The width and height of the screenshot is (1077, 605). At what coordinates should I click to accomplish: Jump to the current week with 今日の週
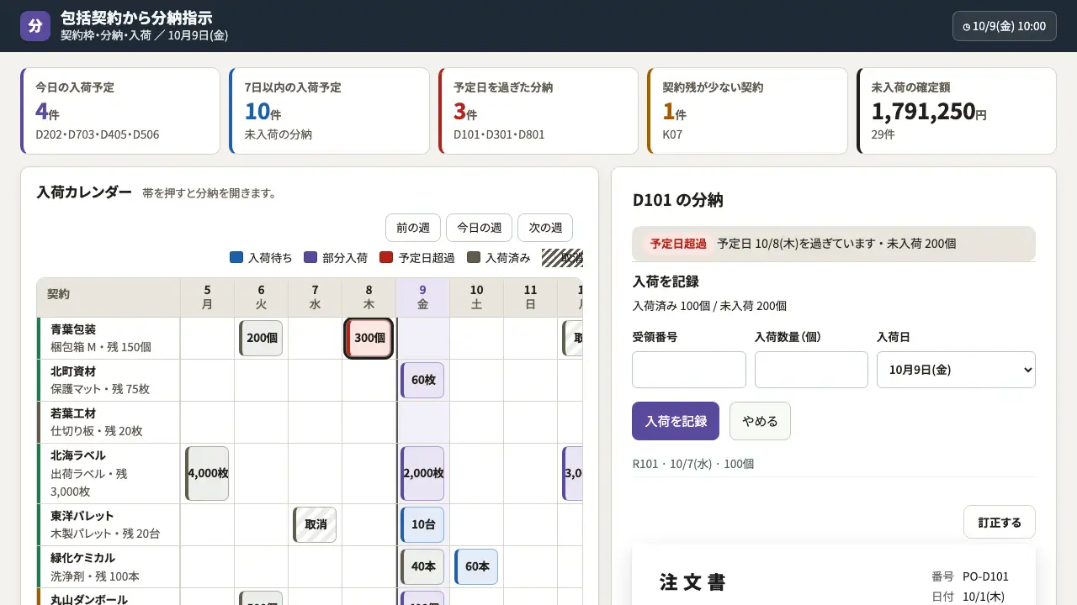click(479, 228)
